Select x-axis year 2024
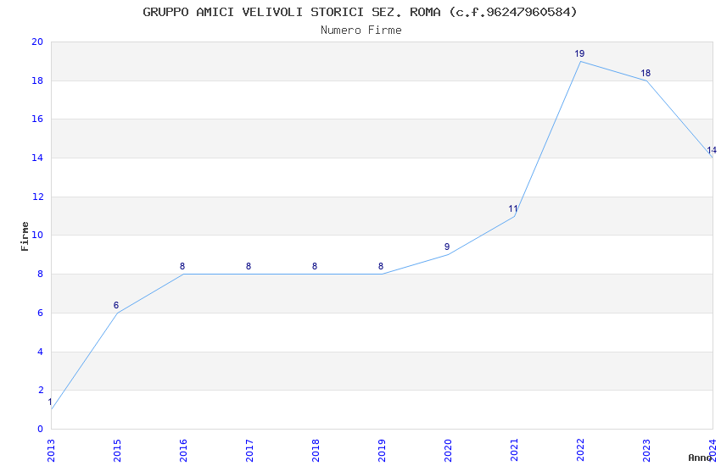 pos(713,450)
